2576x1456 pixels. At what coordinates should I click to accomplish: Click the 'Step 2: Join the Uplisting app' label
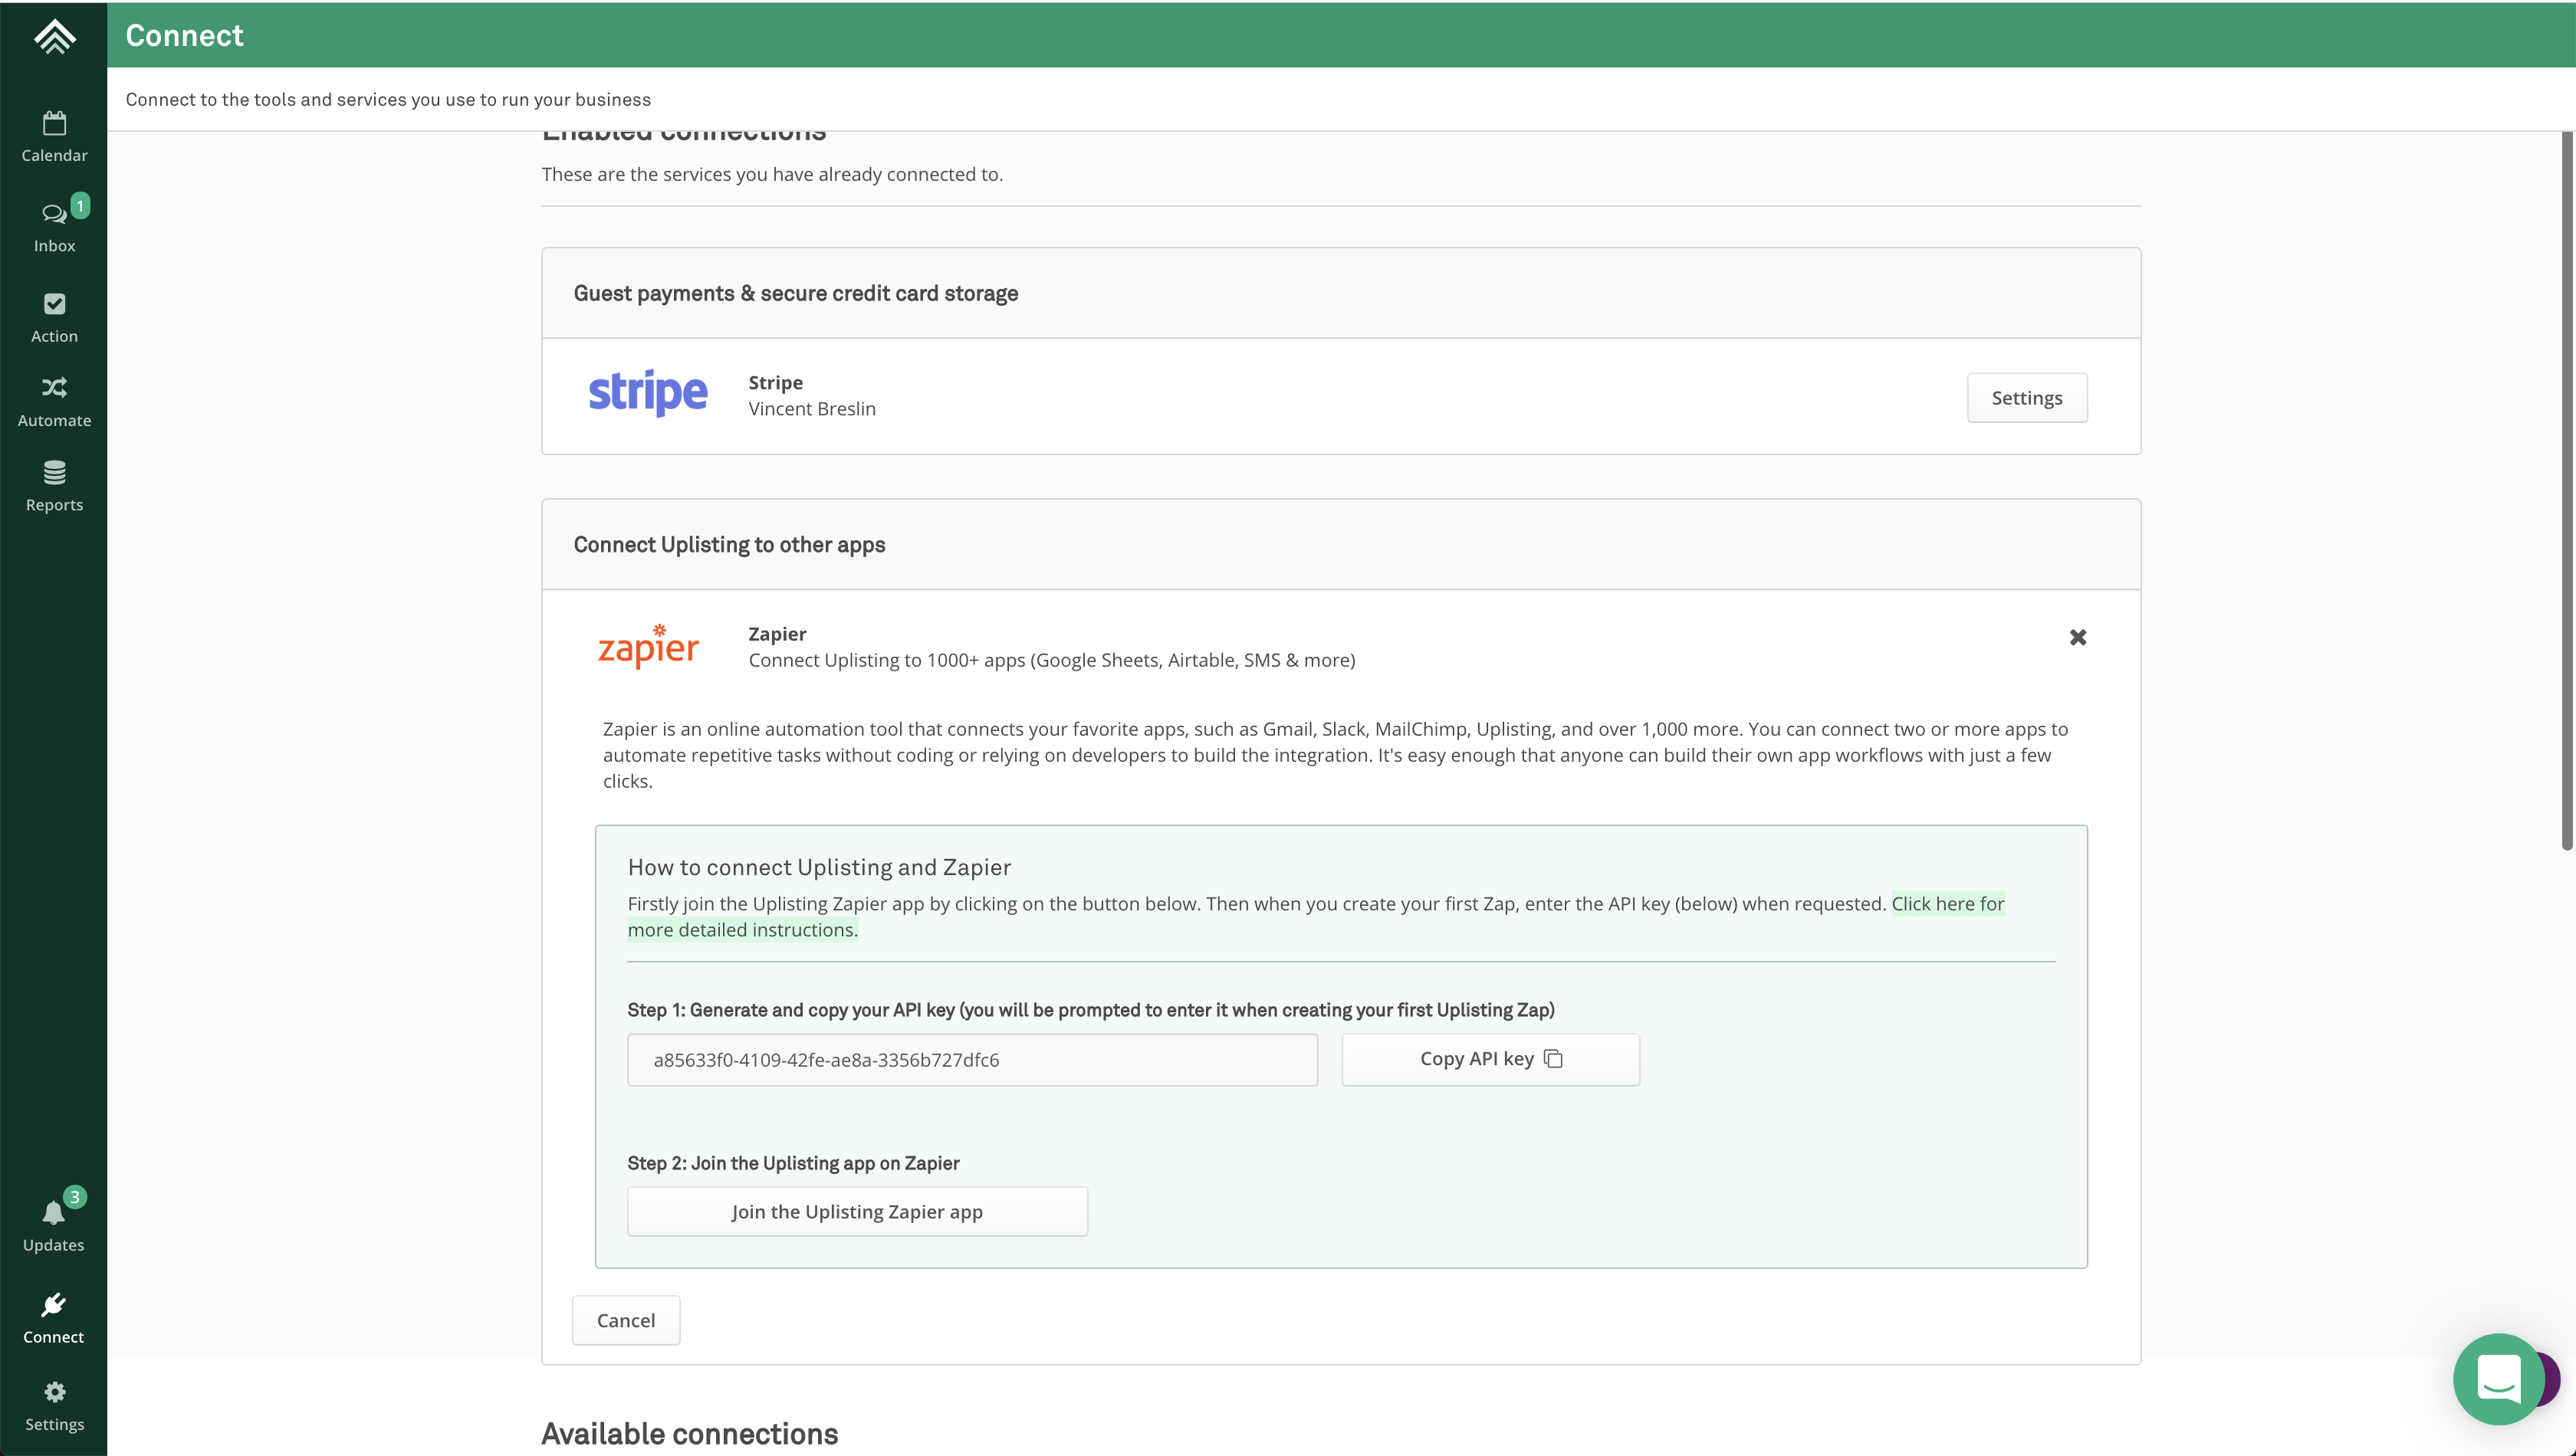click(793, 1164)
